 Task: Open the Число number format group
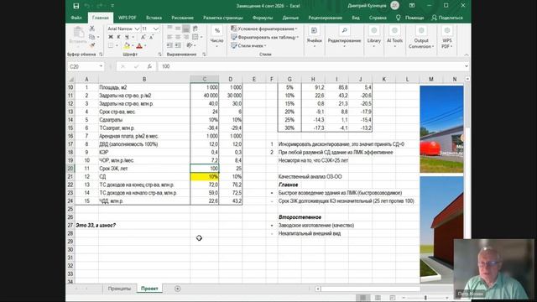pos(216,36)
